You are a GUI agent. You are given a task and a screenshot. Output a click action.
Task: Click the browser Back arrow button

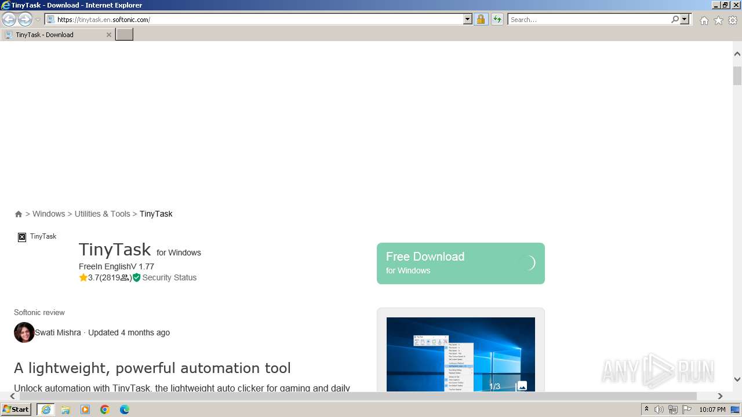[9, 19]
